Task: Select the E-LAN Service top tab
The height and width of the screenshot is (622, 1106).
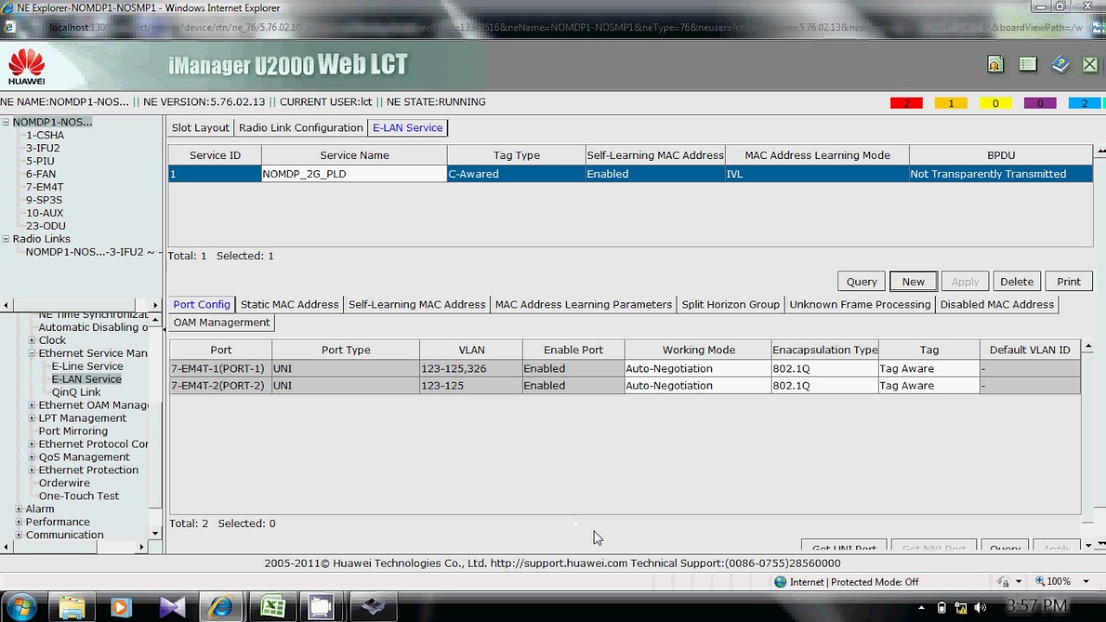Action: [x=408, y=128]
